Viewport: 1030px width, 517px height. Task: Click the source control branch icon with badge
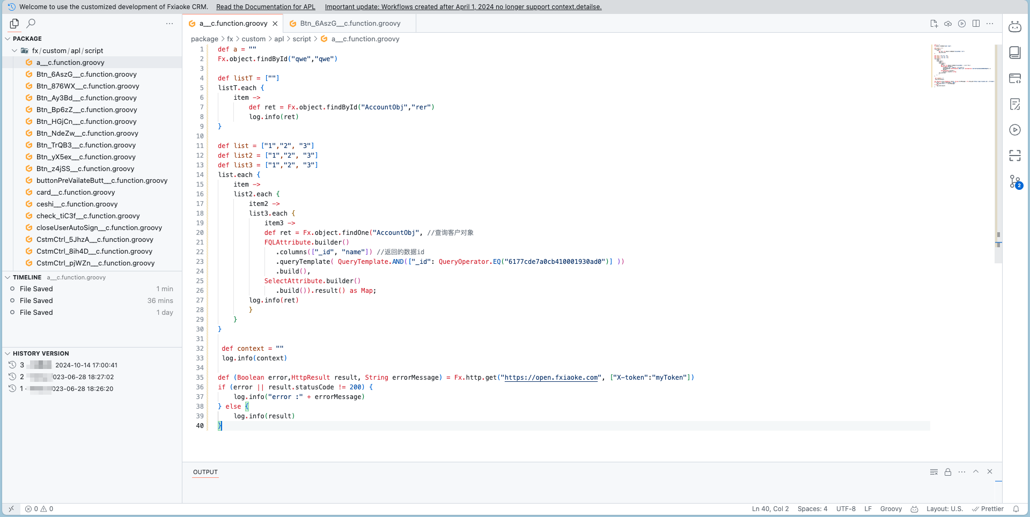[1015, 182]
